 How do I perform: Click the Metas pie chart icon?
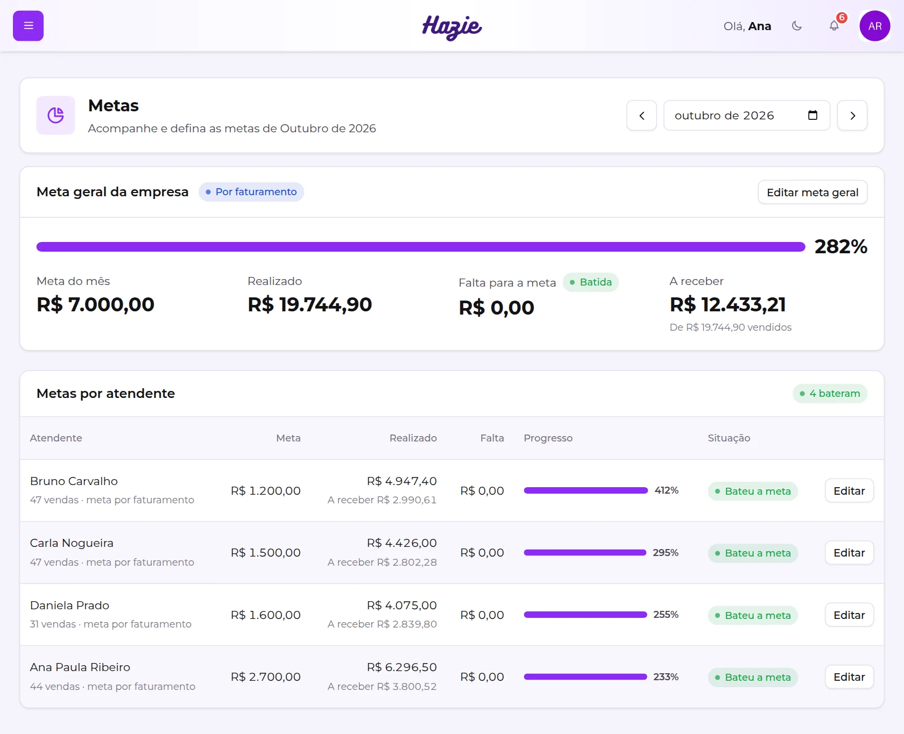tap(56, 115)
